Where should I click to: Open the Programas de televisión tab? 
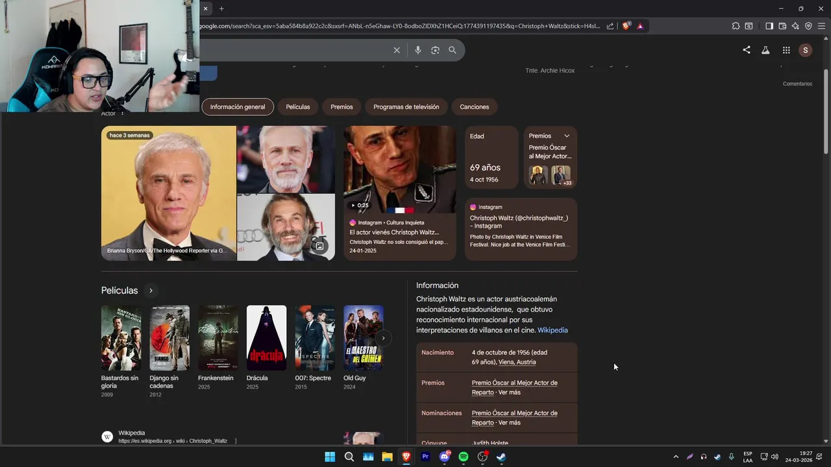click(406, 107)
